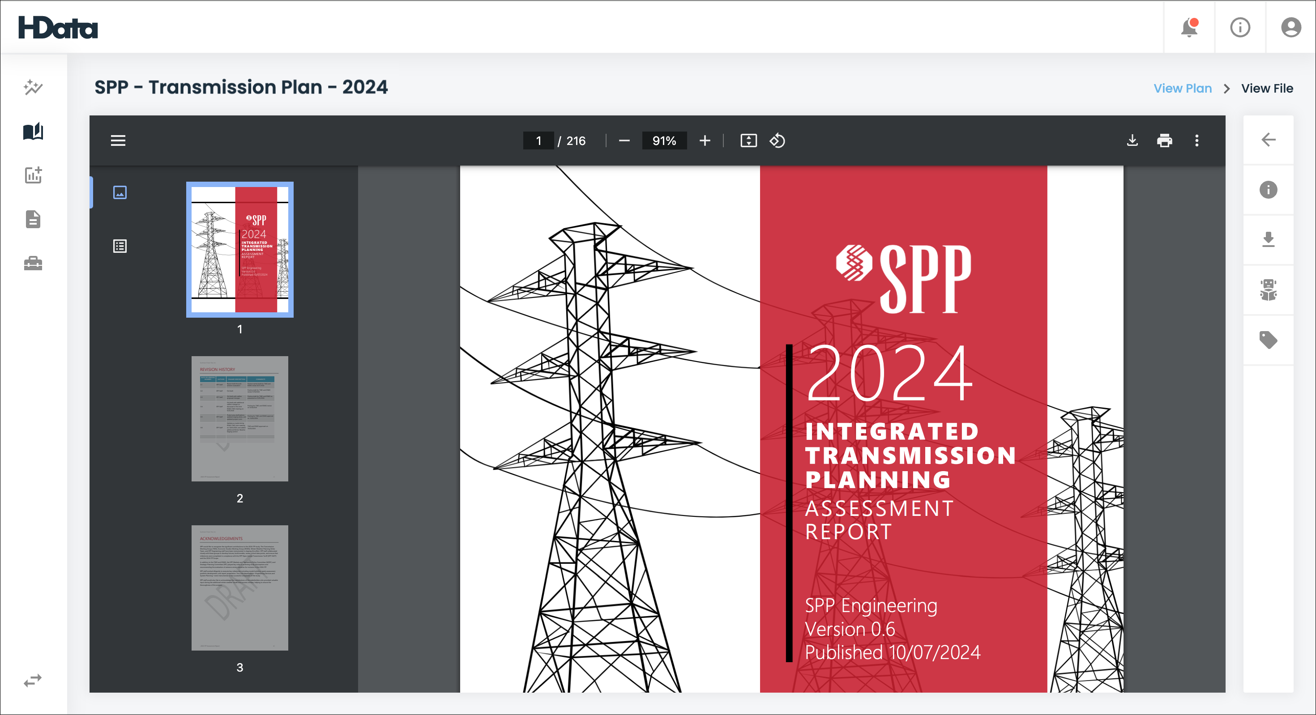
Task: Open the document outline view in viewer panel
Action: [120, 245]
